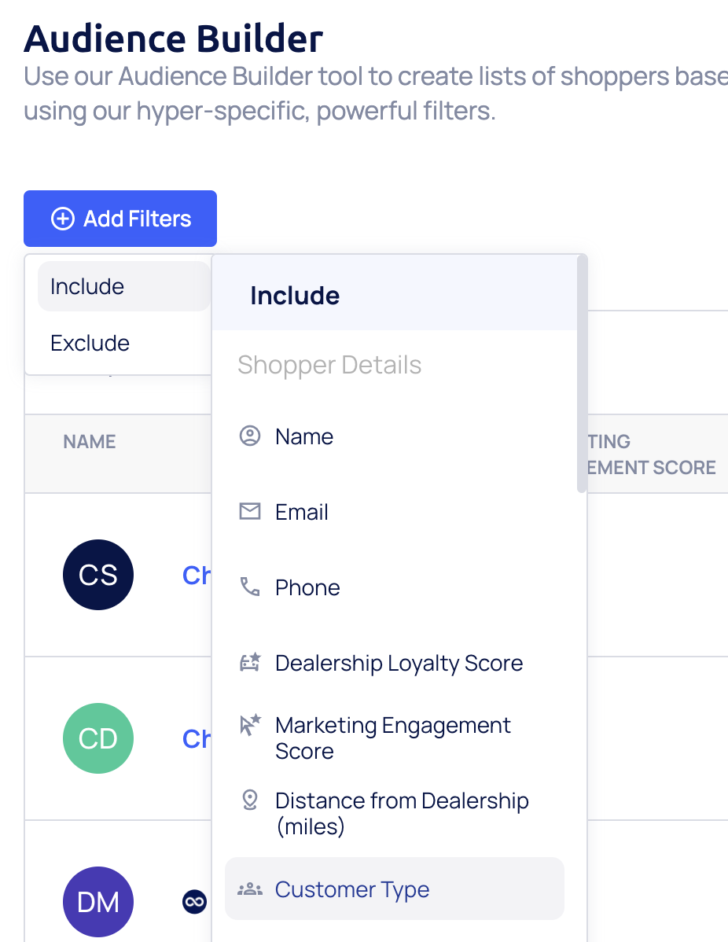
Task: Open the Add Filters dropdown button
Action: (x=120, y=219)
